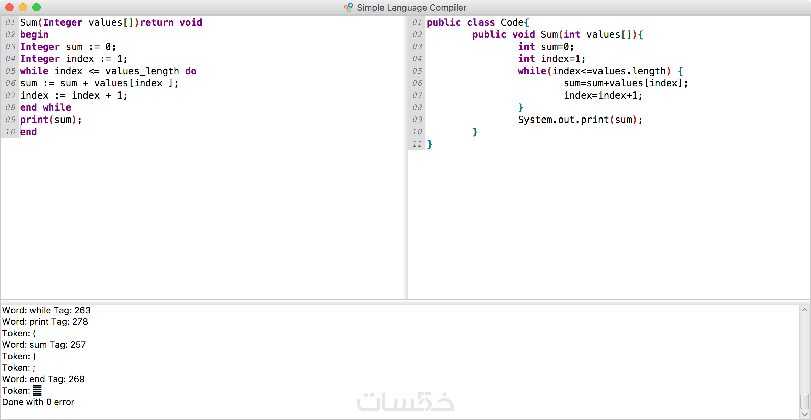The height and width of the screenshot is (420, 811).
Task: Click the 'Simple Language Compiler' window title
Action: click(411, 7)
